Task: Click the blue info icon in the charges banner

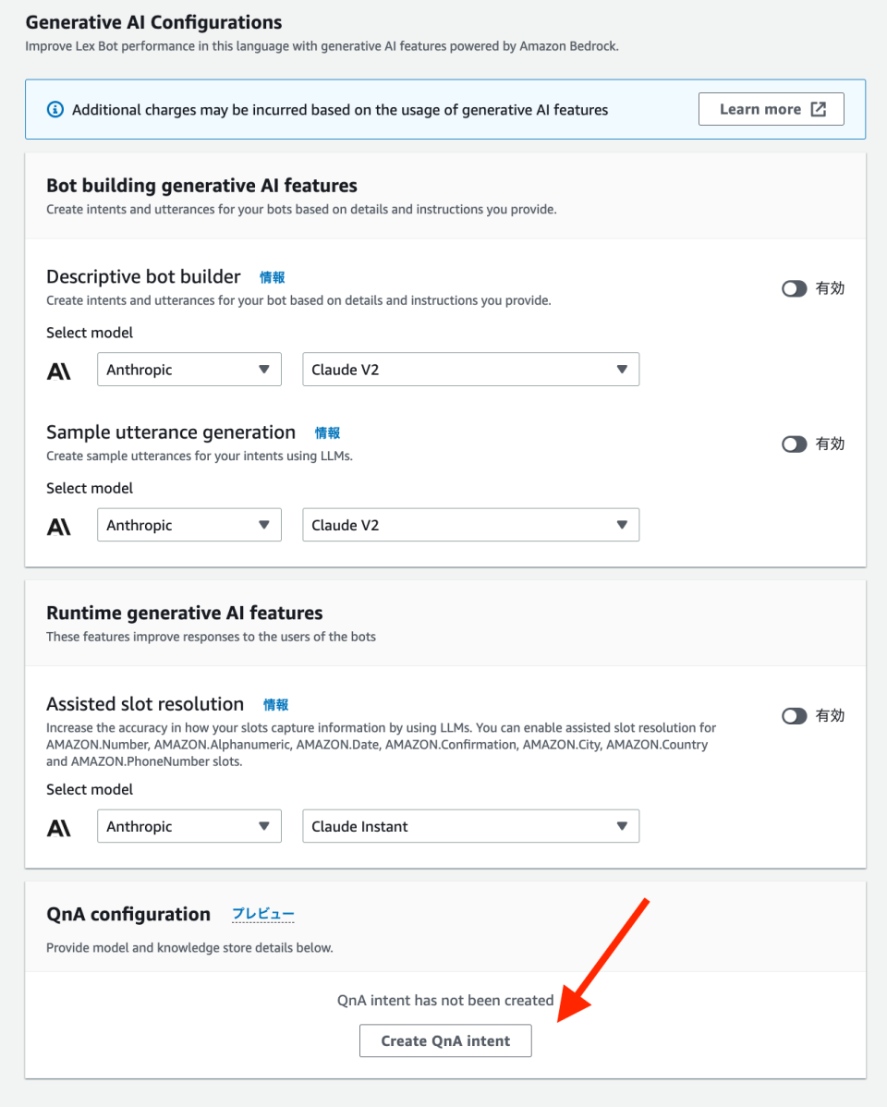Action: (55, 109)
